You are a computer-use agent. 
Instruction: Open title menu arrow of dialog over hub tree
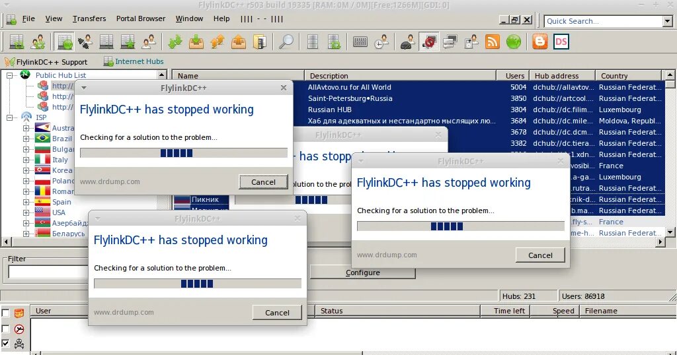click(x=84, y=88)
